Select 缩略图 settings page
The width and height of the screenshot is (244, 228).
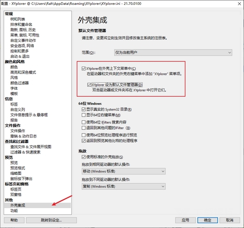(16, 173)
